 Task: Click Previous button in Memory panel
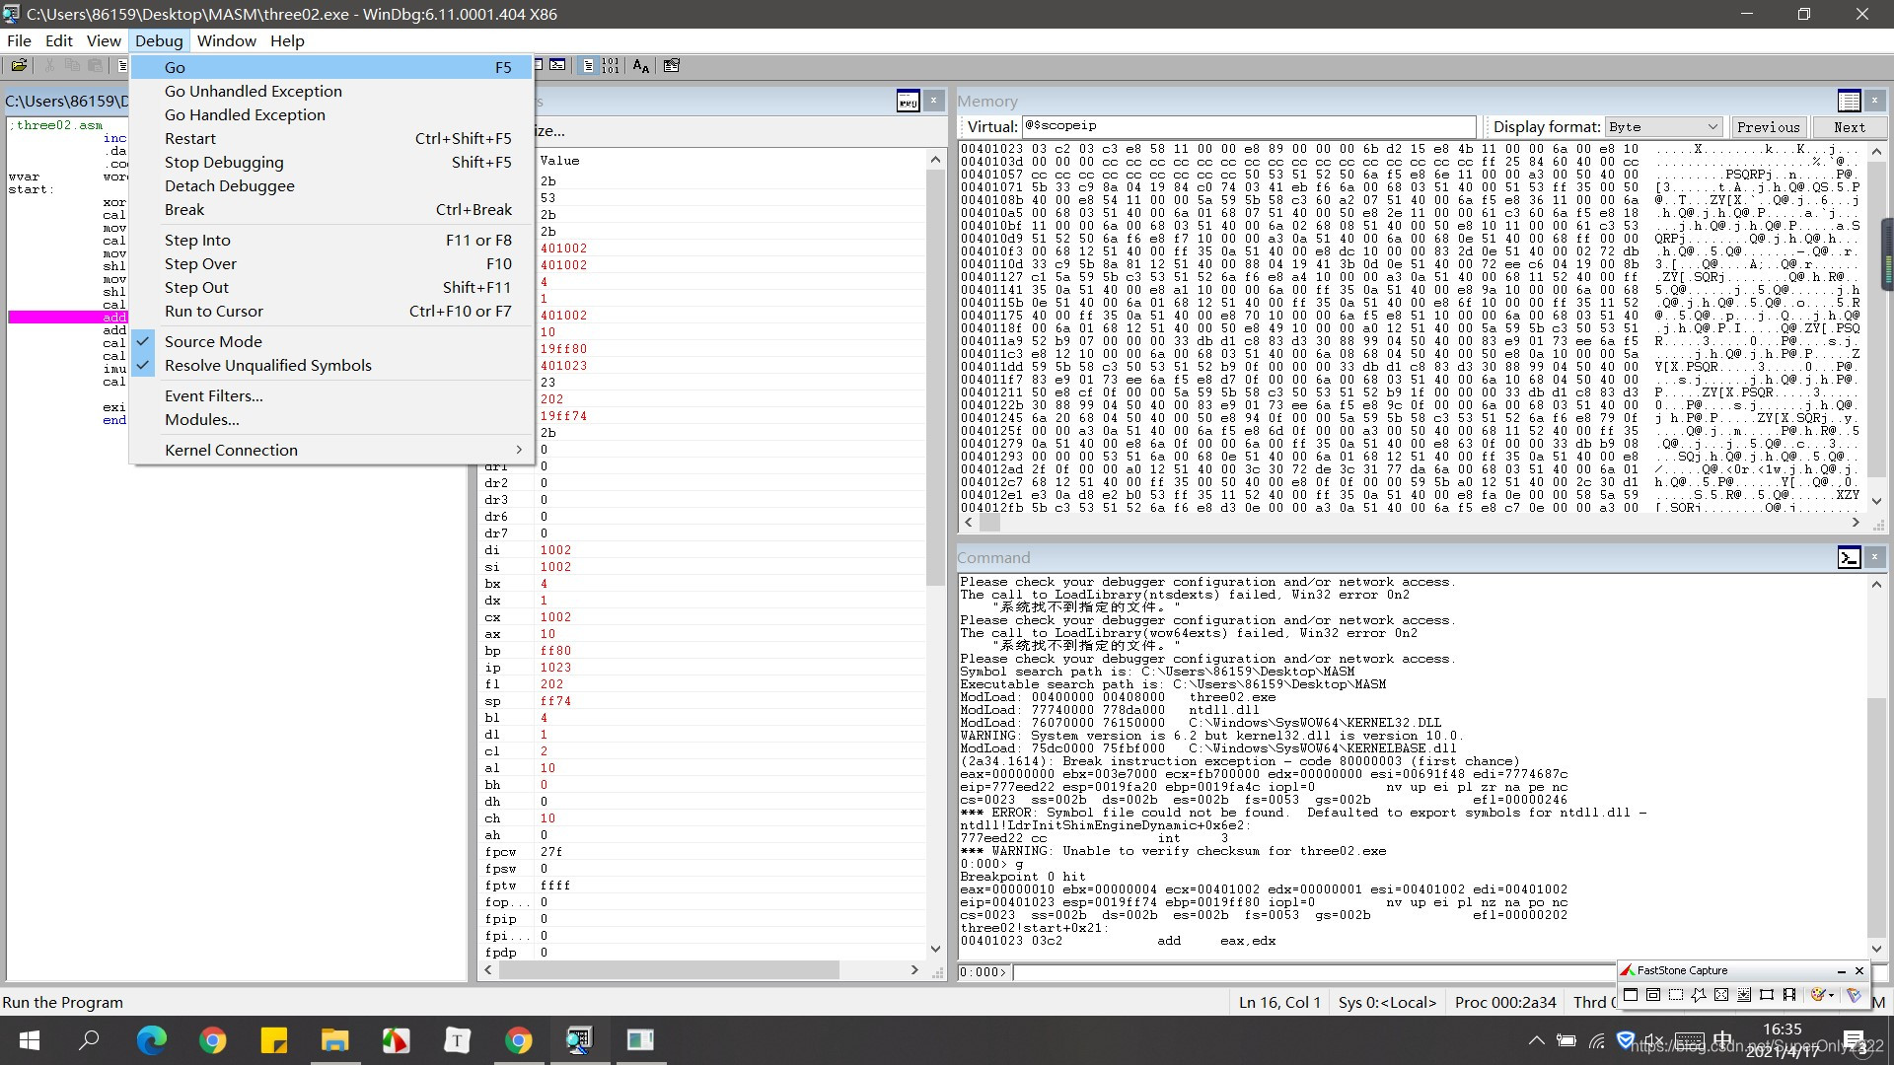[1768, 127]
